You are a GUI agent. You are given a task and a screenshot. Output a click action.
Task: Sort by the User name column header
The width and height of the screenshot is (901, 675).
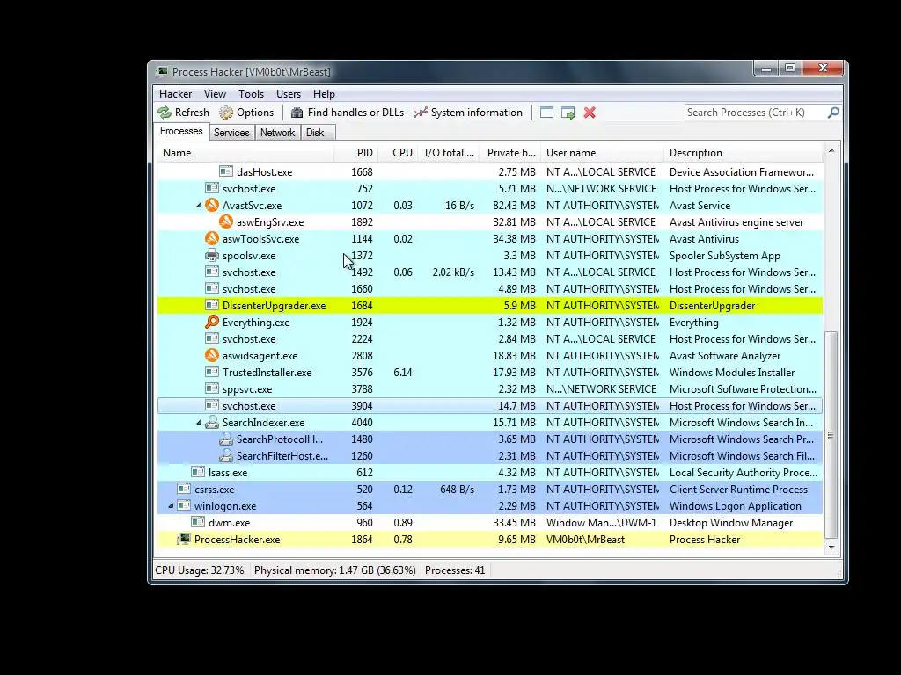[x=602, y=153]
